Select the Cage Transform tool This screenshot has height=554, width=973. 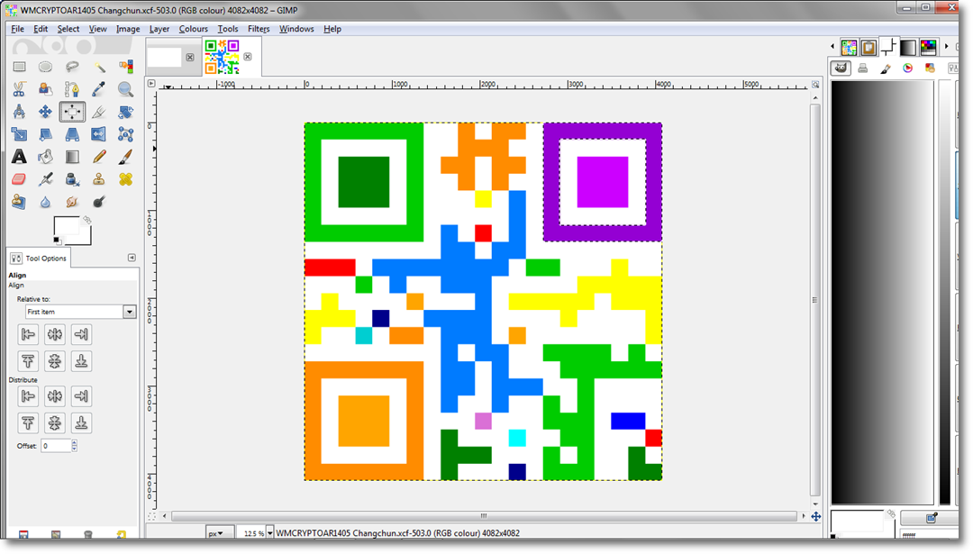click(126, 134)
